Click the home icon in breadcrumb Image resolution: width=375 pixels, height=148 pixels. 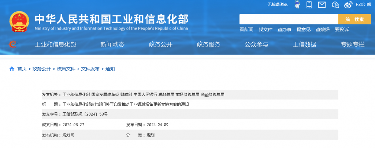(12, 69)
